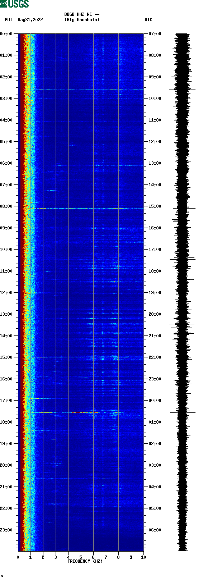Screen dimensions: 198x580
Task: Click the (Big Mountain) station name
Action: tap(82, 20)
